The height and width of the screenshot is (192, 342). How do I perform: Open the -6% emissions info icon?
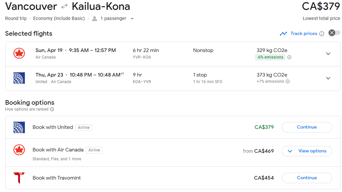click(289, 57)
